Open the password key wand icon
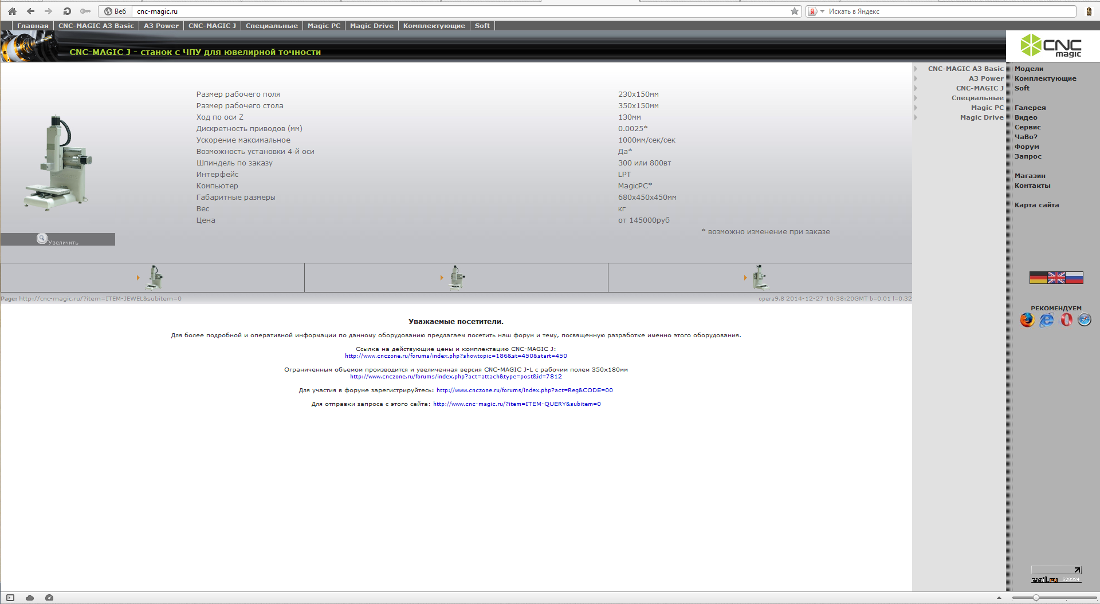1100x604 pixels. [85, 11]
